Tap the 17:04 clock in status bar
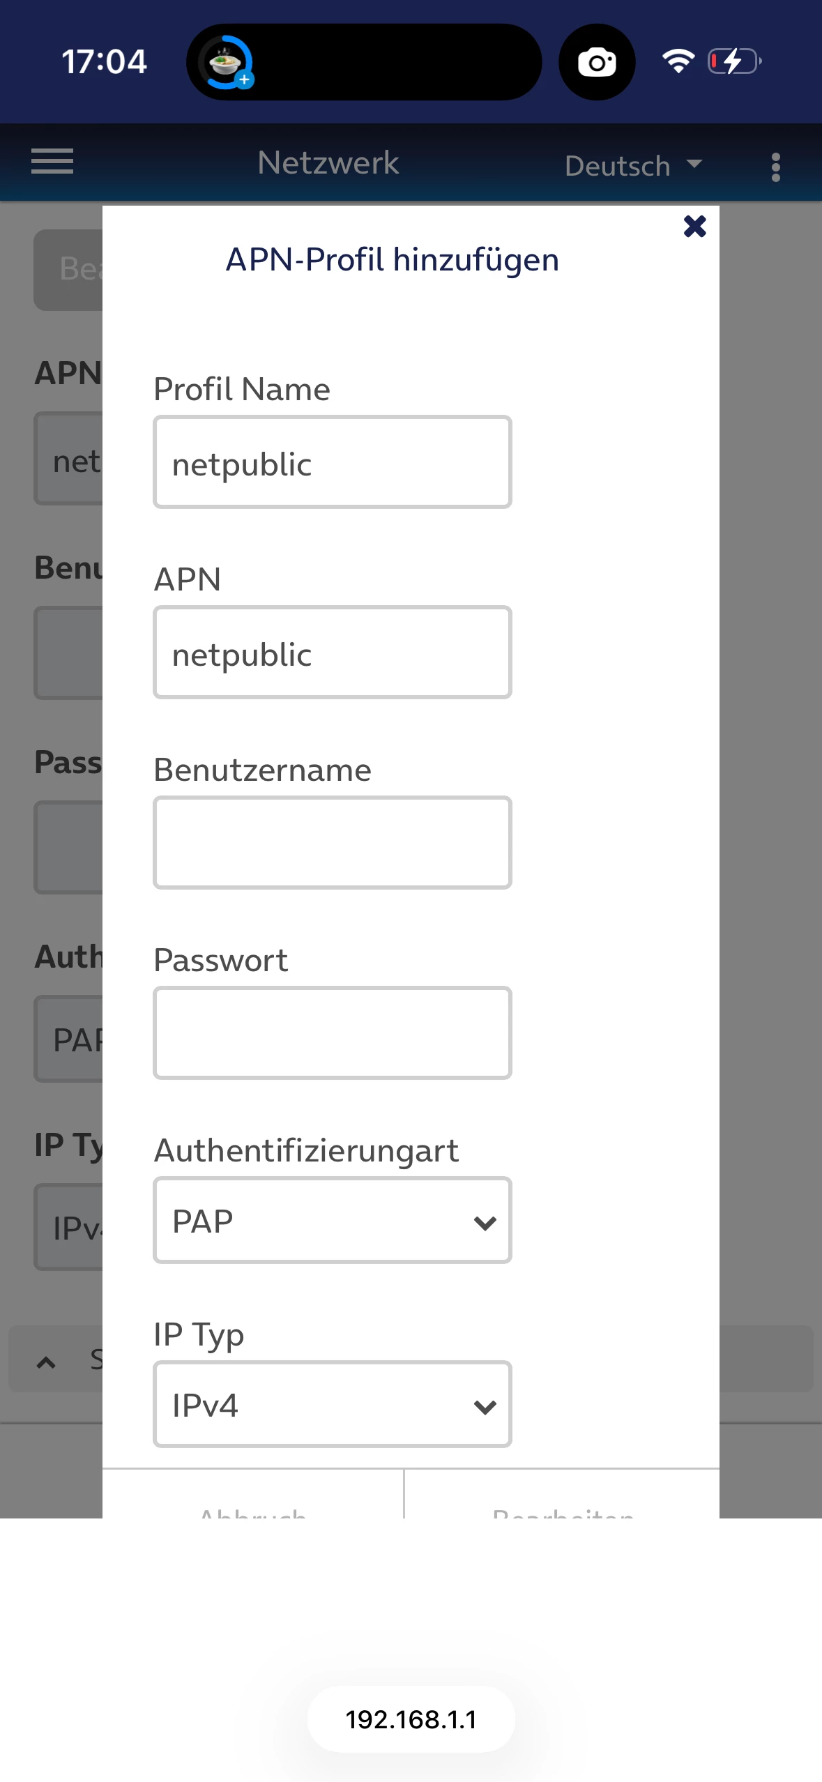This screenshot has height=1782, width=822. [105, 61]
